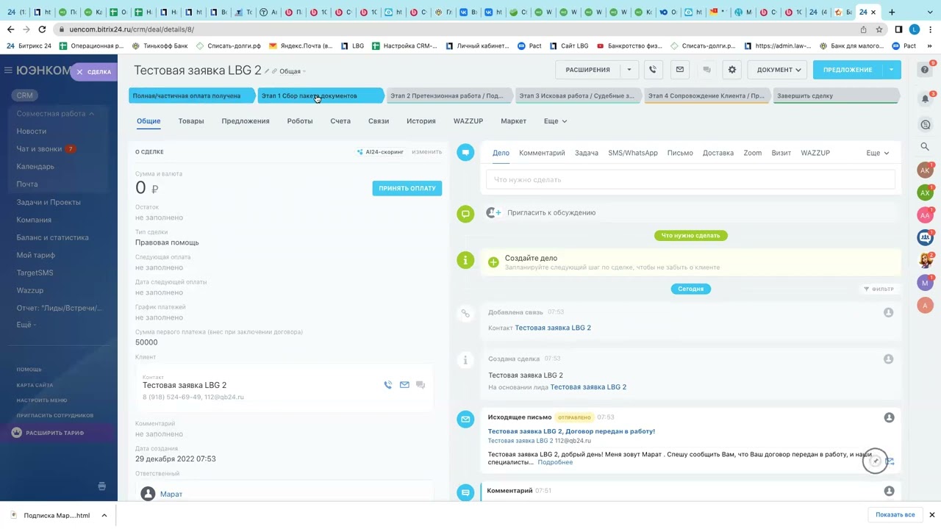Click the search magnifier in right sidebar
Image resolution: width=941 pixels, height=529 pixels.
click(925, 147)
